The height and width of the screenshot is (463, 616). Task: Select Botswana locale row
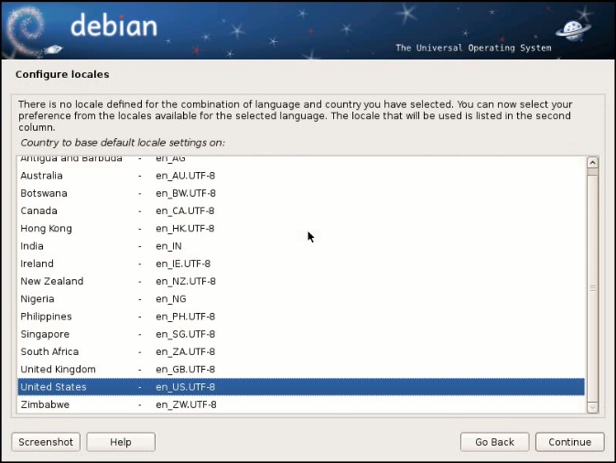coord(301,193)
